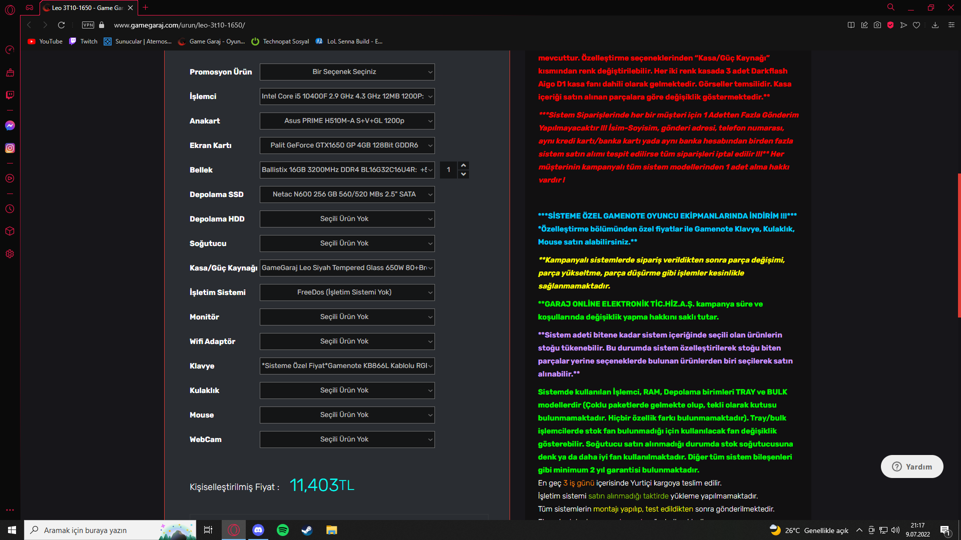
Task: Decrease Bellek quantity with down arrow
Action: point(463,174)
